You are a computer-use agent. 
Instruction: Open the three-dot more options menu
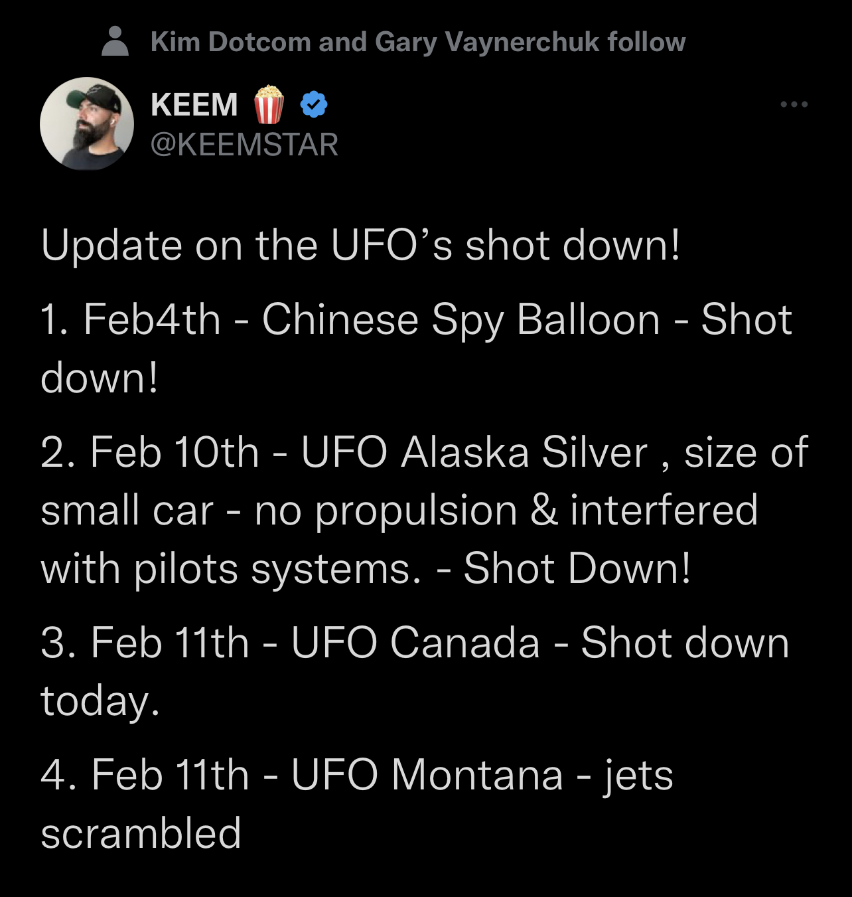[794, 104]
